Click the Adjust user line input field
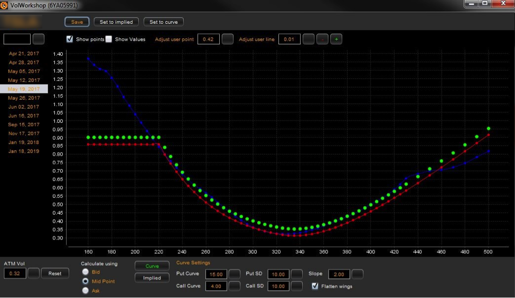The height and width of the screenshot is (298, 515). pyautogui.click(x=289, y=39)
